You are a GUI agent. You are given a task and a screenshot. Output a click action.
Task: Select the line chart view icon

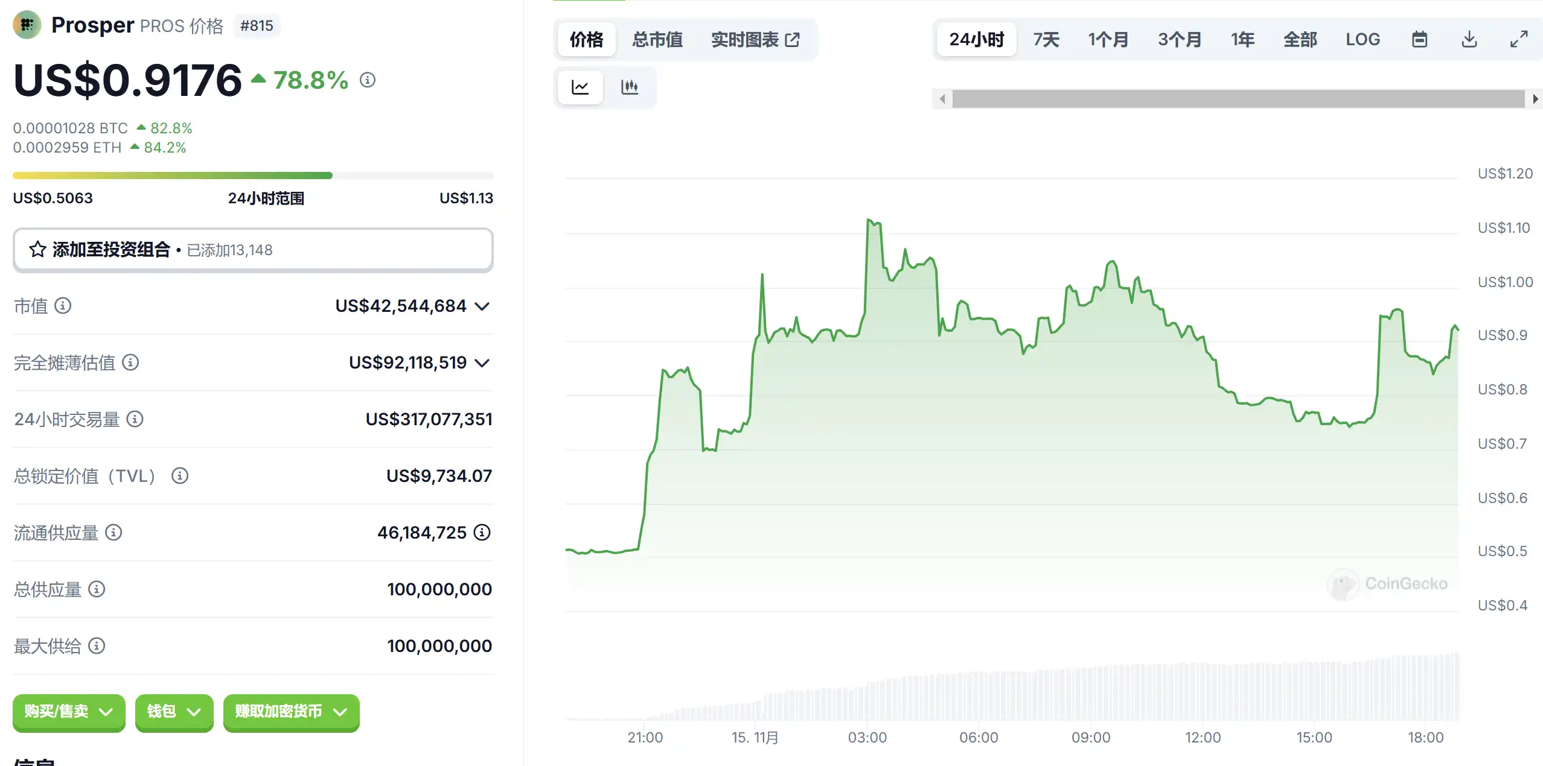pos(580,87)
